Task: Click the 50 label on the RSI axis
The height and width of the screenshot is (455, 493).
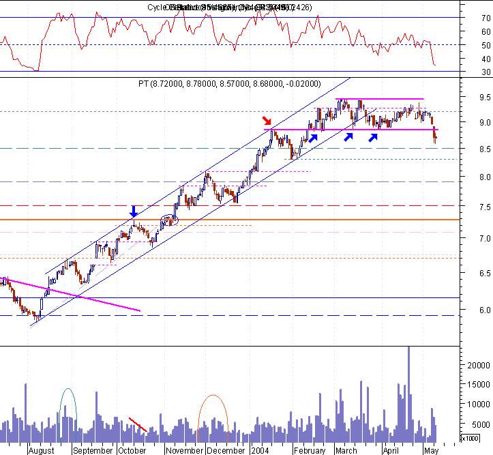Action: coord(485,45)
